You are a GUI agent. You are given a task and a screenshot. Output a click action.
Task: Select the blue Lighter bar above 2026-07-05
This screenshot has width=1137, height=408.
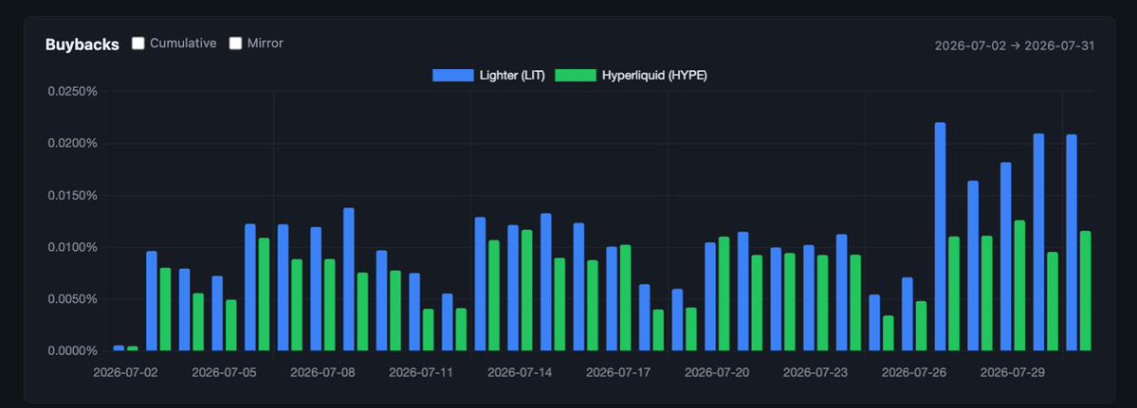click(217, 313)
